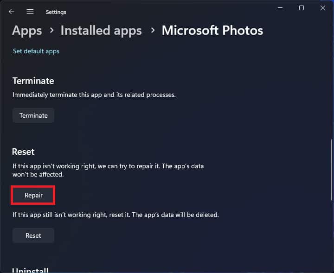Viewport: 334px width, 273px height.
Task: Click the Repair button
Action: pyautogui.click(x=33, y=195)
